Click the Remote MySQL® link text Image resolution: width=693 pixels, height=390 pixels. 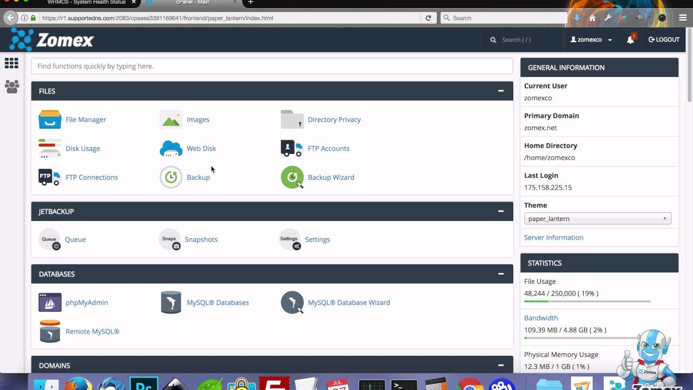(93, 331)
